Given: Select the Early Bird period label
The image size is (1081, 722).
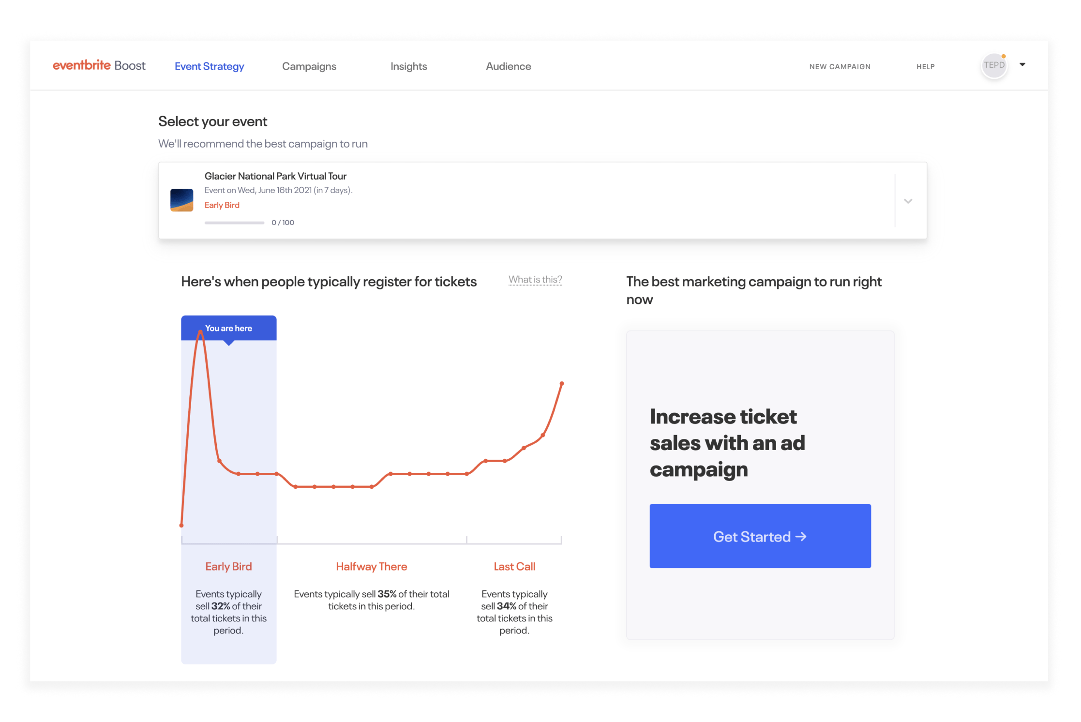Looking at the screenshot, I should pos(228,567).
